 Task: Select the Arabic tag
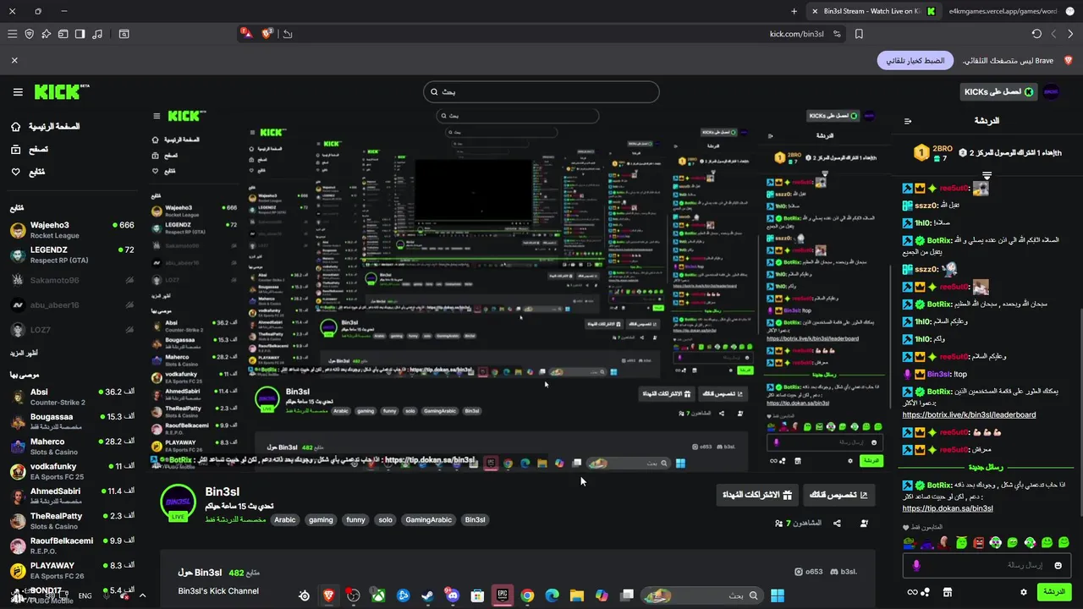[x=285, y=519]
